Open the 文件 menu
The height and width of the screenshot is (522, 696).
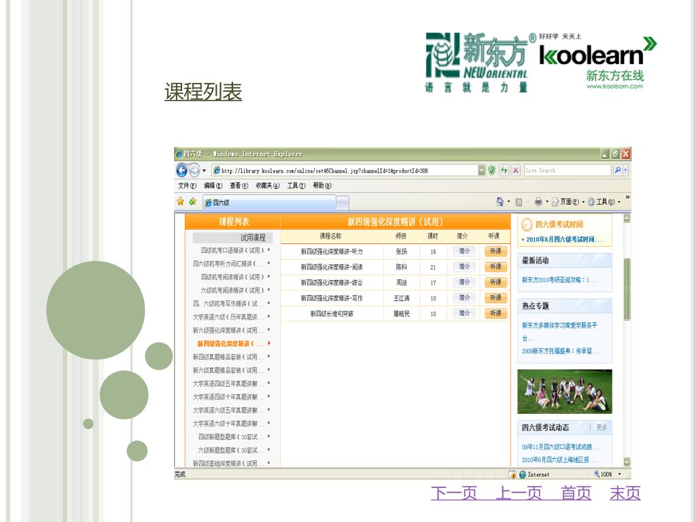tap(187, 186)
